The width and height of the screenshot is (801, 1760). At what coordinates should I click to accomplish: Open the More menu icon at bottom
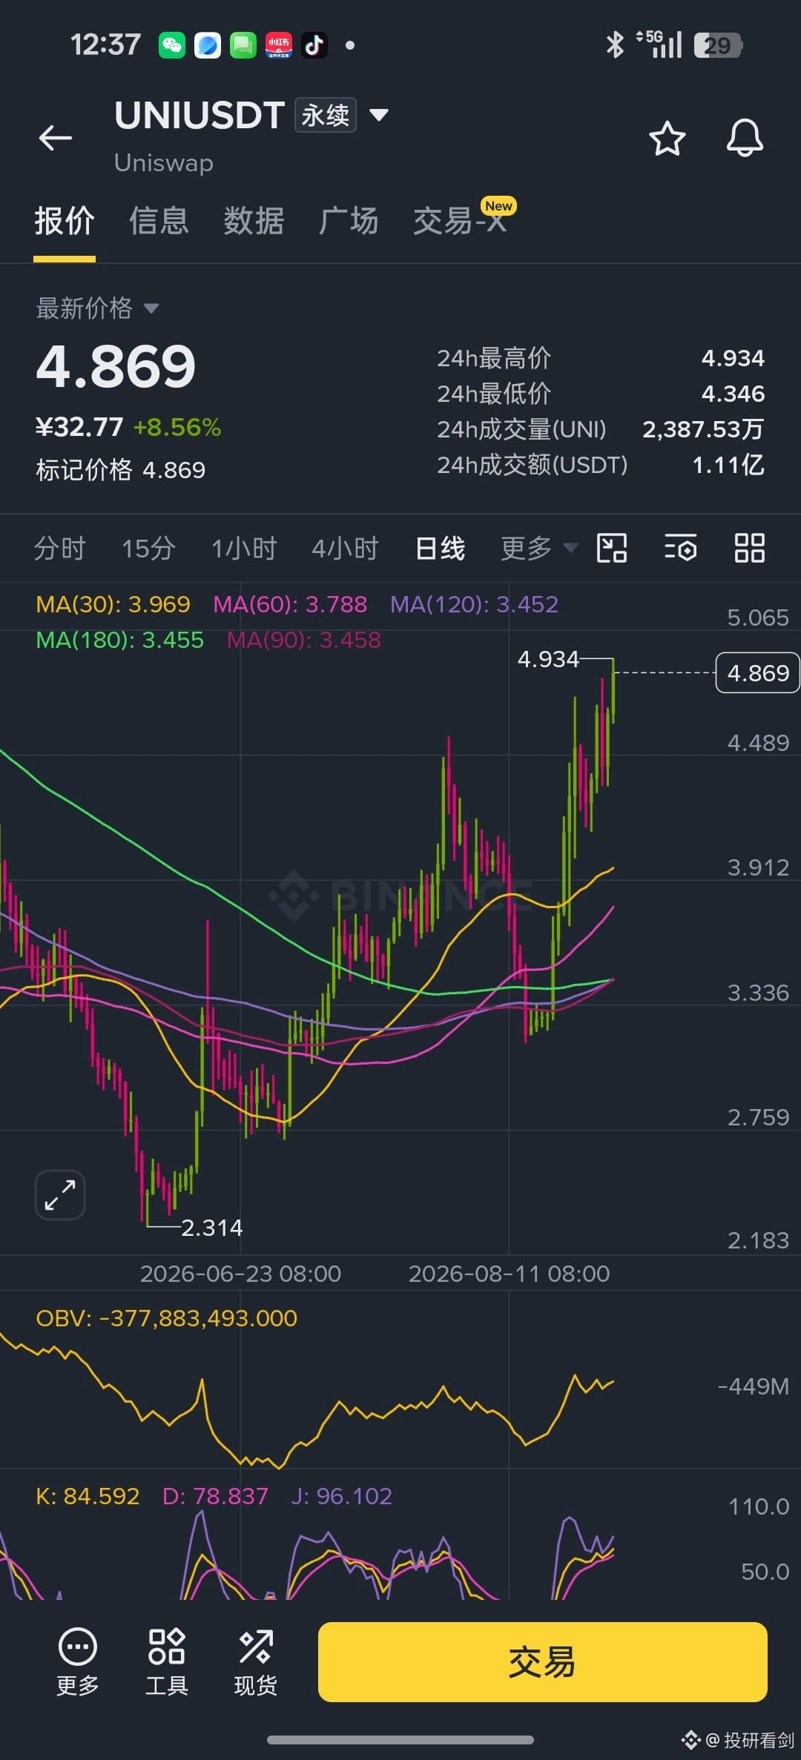(78, 1662)
